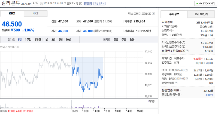Screen dimensions: 218x114
Task: Click the target price 61,167
Action: (210, 59)
